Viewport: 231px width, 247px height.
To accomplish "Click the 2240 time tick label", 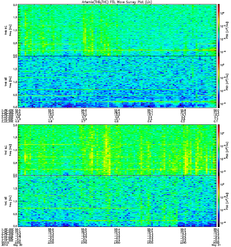I will 84,243.
